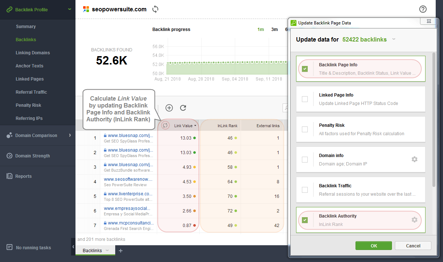443x262 pixels.
Task: Select the Backlinks item in the sidebar
Action: click(x=26, y=40)
